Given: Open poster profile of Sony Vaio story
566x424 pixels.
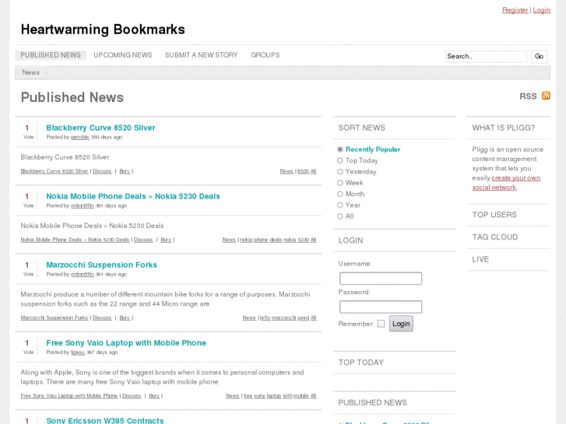Looking at the screenshot, I should [78, 352].
